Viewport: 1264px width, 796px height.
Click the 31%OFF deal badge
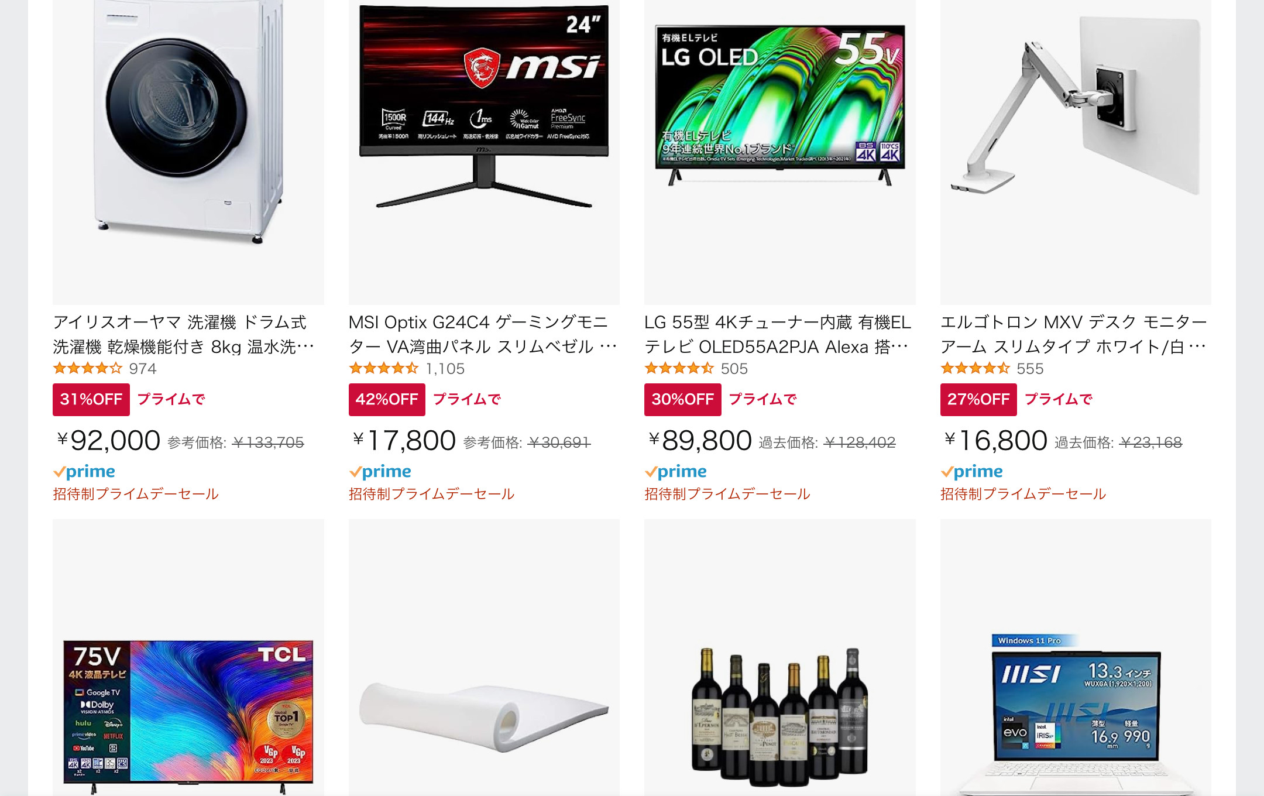tap(91, 400)
